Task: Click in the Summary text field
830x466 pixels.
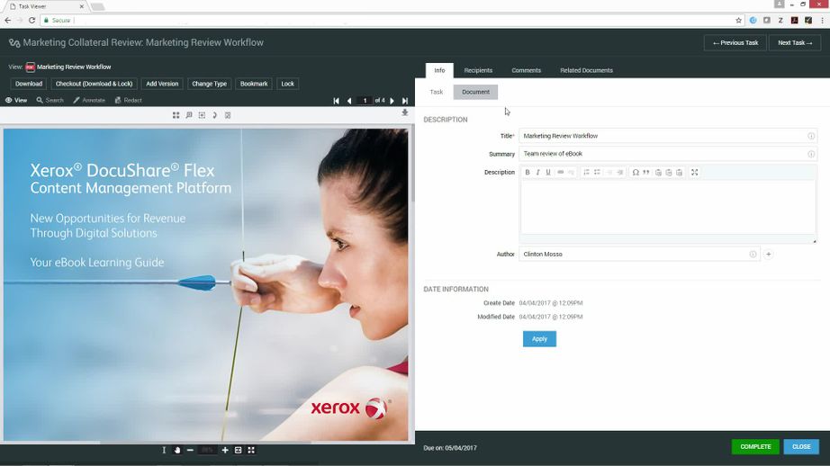Action: click(663, 154)
